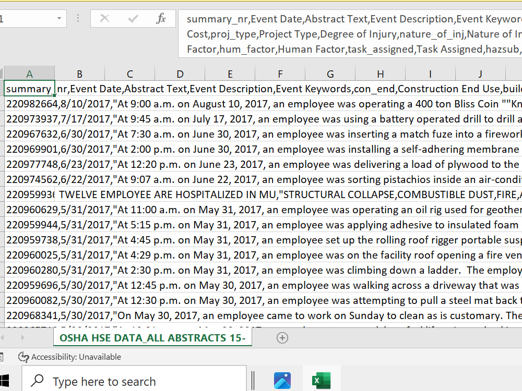The height and width of the screenshot is (391, 522).
Task: Select column A header
Action: point(29,74)
